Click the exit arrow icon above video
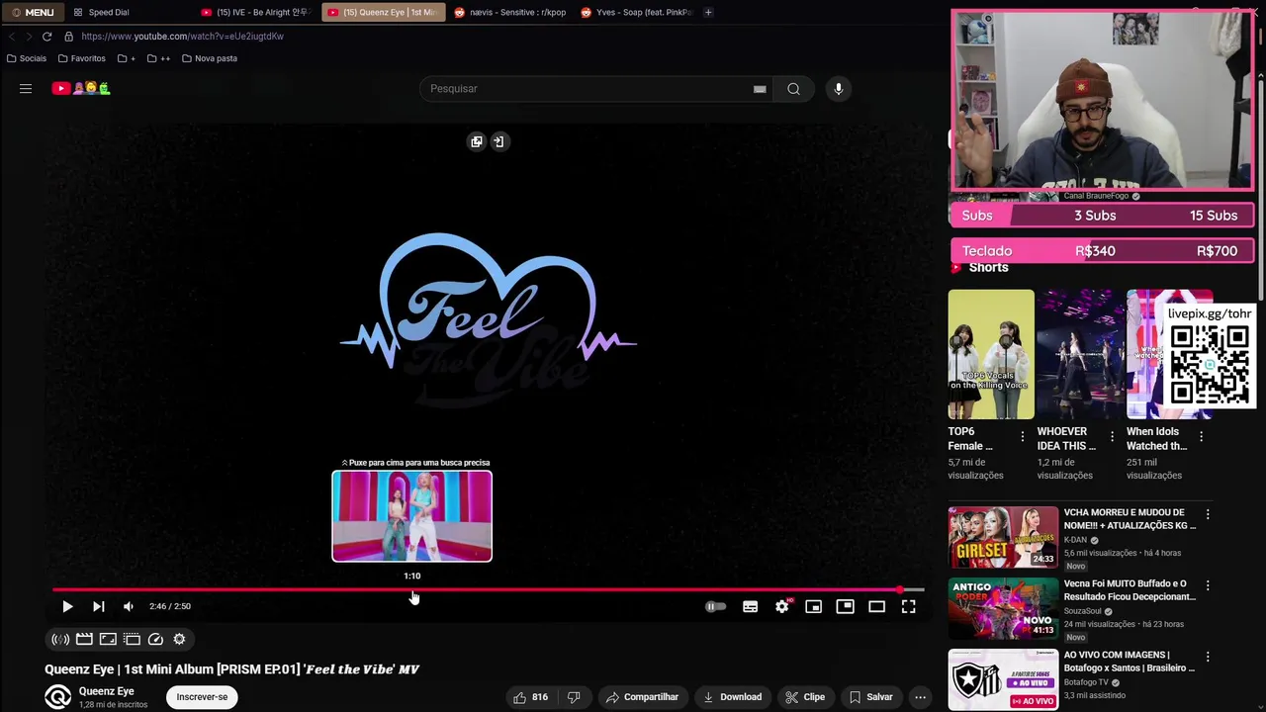This screenshot has height=712, width=1266. tap(498, 141)
